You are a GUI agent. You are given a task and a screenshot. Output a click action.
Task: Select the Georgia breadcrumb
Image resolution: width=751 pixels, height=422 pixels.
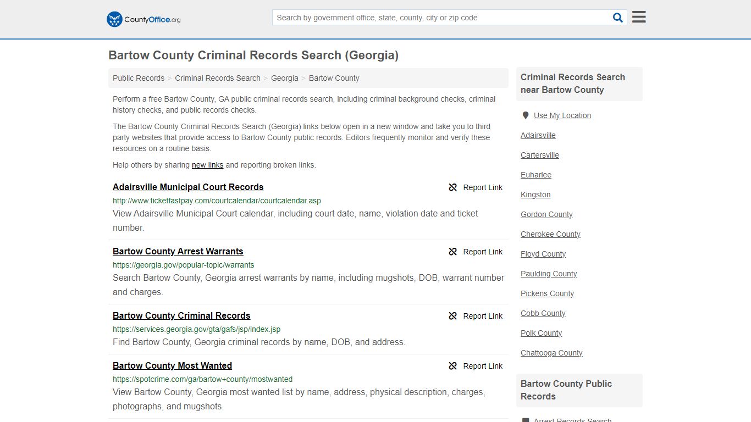pyautogui.click(x=285, y=78)
